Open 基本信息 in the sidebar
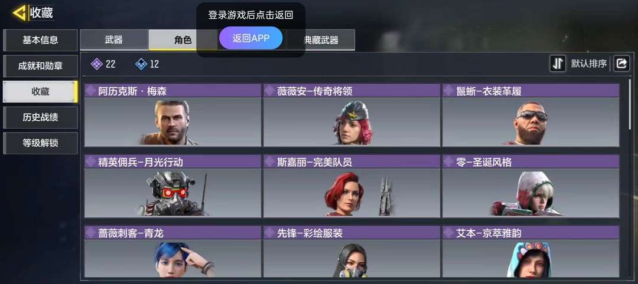 (x=40, y=40)
